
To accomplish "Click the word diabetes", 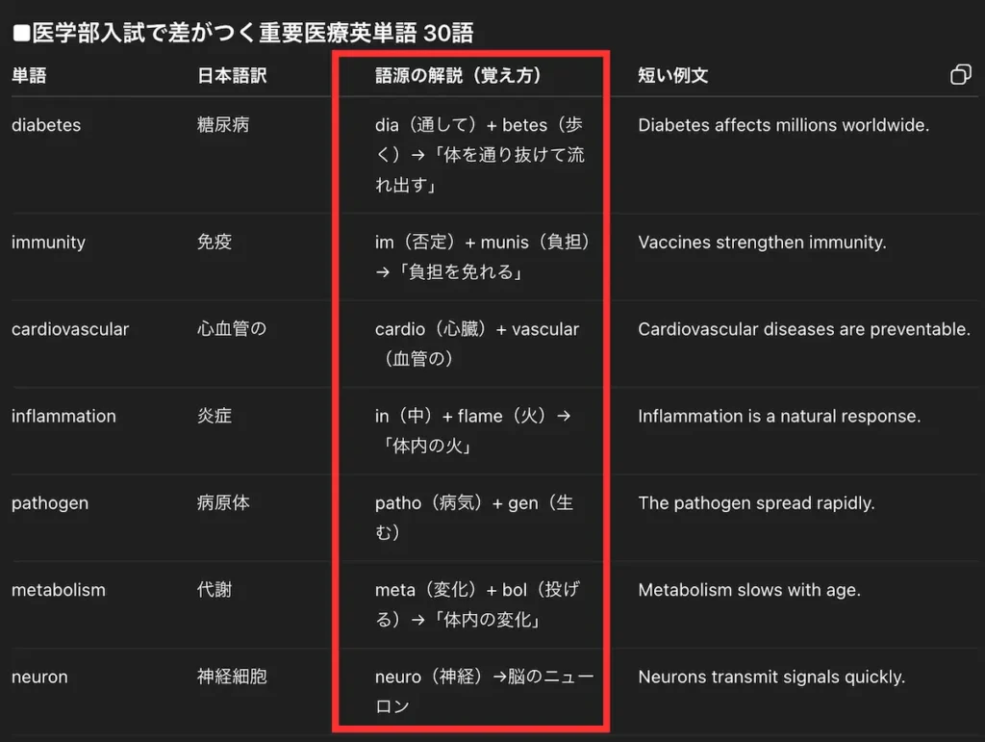I will click(46, 124).
